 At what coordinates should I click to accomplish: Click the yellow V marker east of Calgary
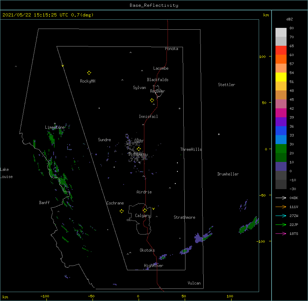[x=153, y=209]
